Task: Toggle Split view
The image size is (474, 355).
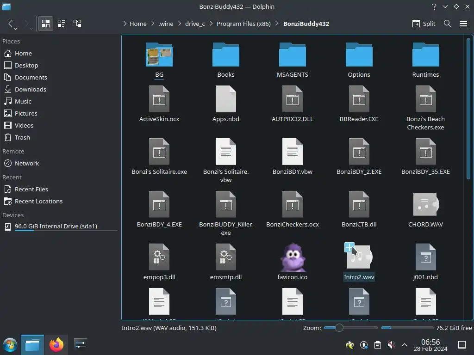Action: (424, 24)
